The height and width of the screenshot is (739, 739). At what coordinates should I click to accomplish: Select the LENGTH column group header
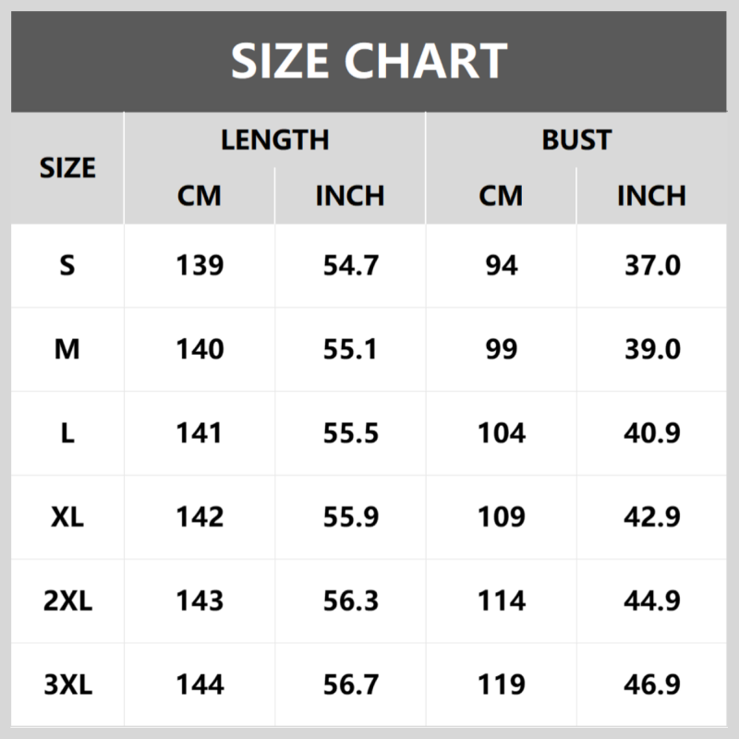coord(274,139)
